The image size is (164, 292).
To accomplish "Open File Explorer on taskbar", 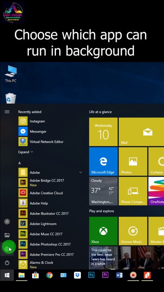I will point(21,275).
